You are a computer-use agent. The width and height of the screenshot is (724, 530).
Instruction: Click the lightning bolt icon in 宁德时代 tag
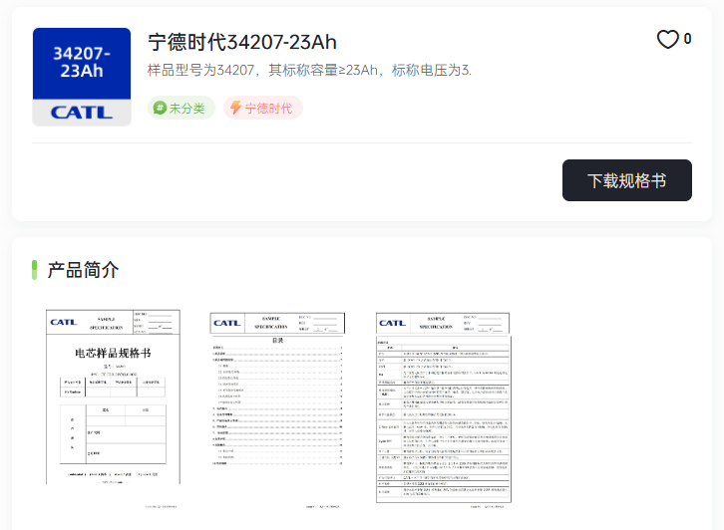[236, 108]
